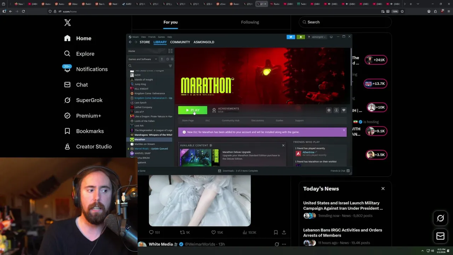Image resolution: width=453 pixels, height=255 pixels.
Task: Select Islands of Insight in Steam library list
Action: (144, 80)
